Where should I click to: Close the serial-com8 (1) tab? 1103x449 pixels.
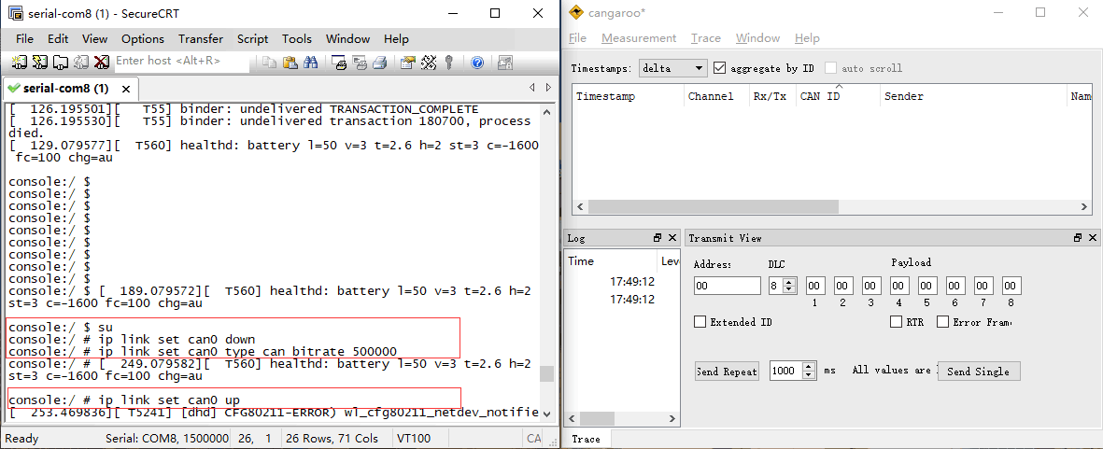tap(126, 90)
